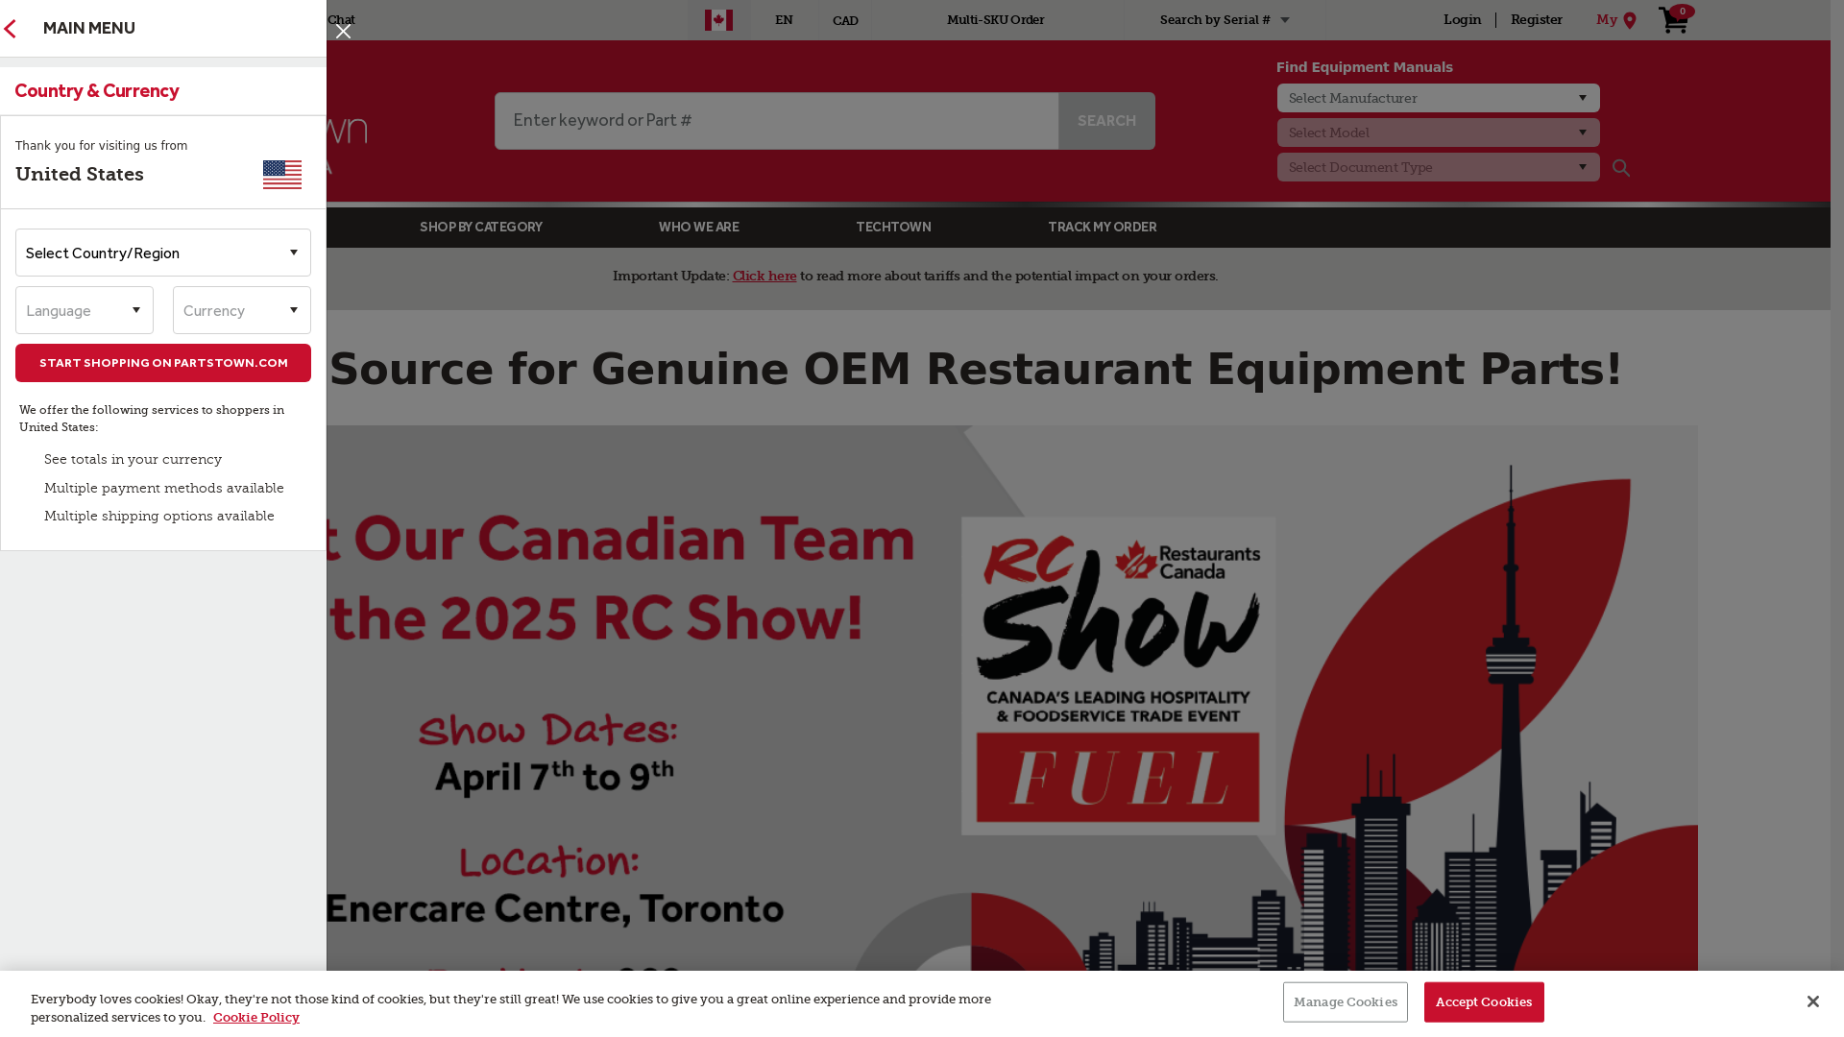
Task: Click the 'Click here' tariffs link
Action: pos(764,277)
